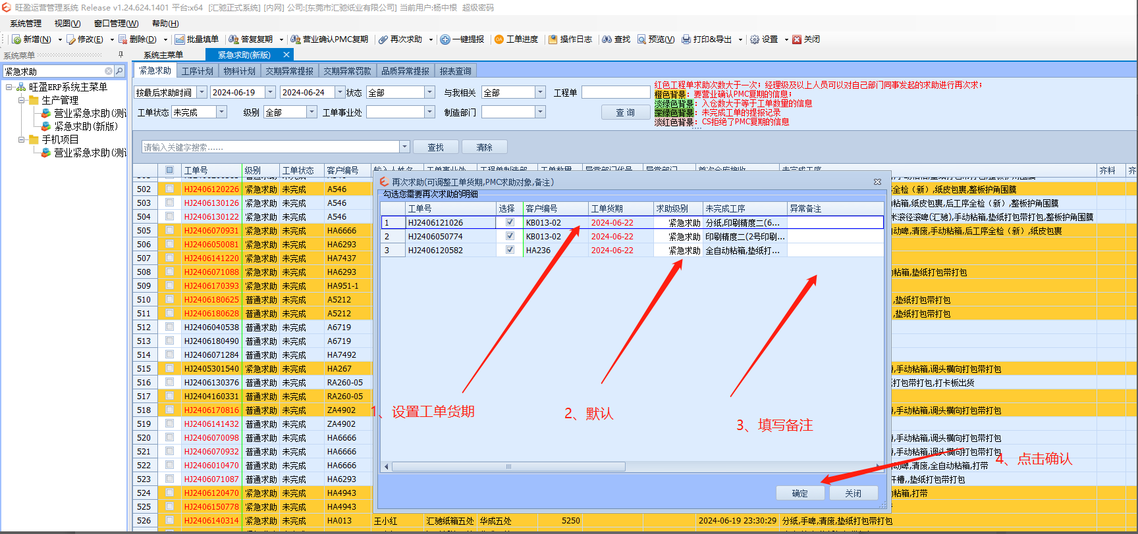Screen dimensions: 1138x534
Task: Open 营业紧急求助 under 手机项目
Action: pos(90,153)
